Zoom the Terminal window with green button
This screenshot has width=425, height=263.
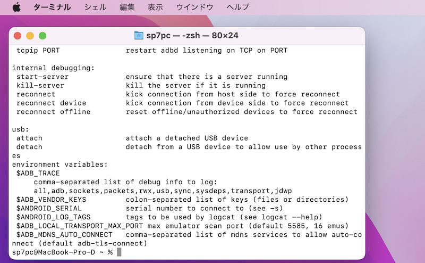[x=42, y=36]
